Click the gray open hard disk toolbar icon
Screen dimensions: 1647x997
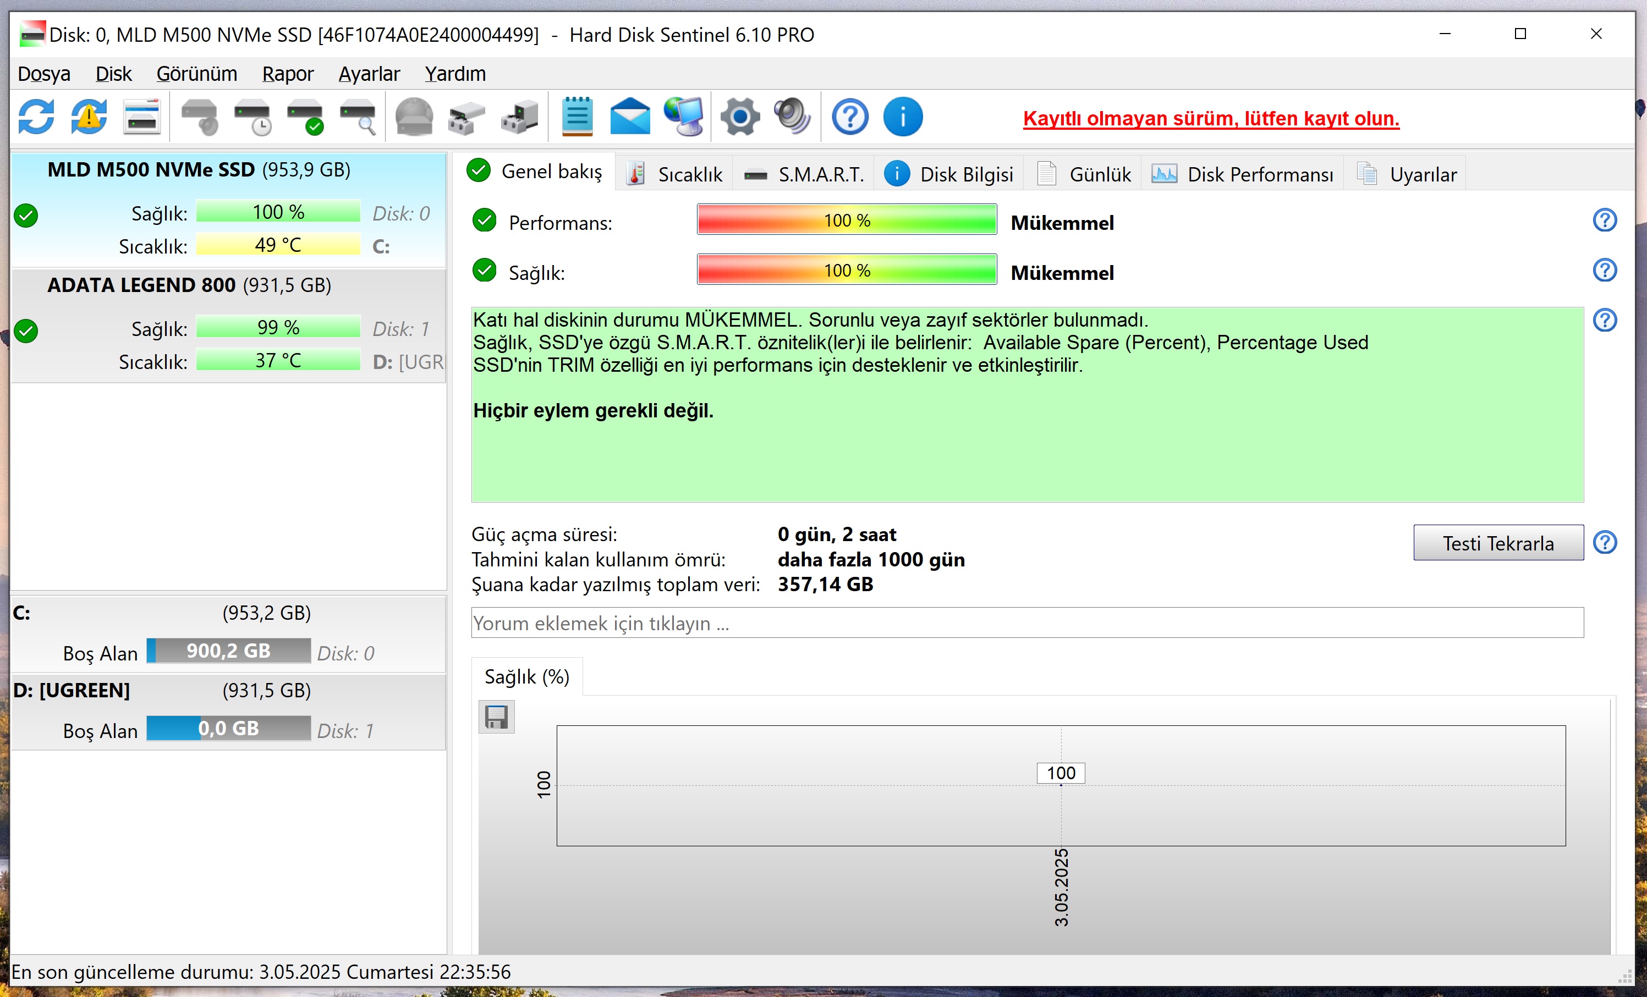(414, 117)
